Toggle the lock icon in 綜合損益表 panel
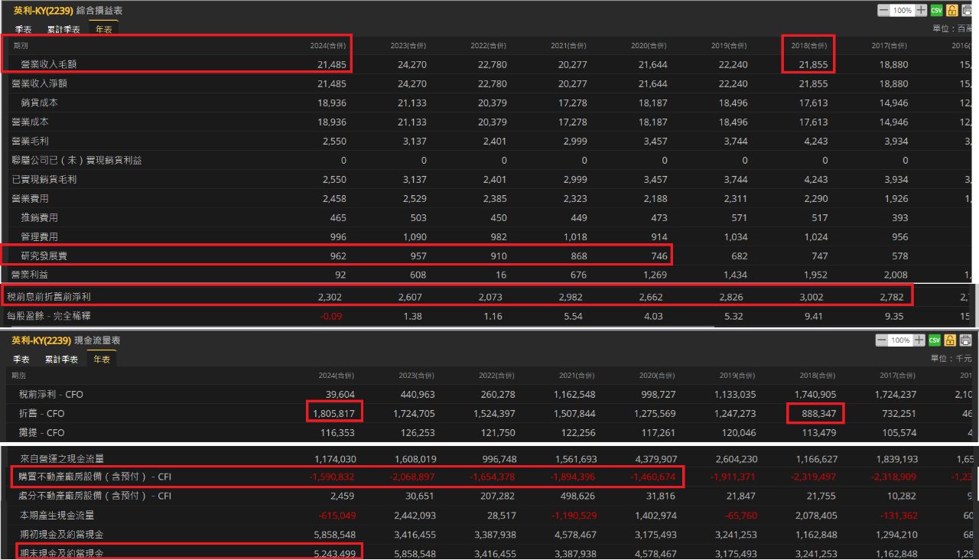The image size is (979, 560). point(952,11)
